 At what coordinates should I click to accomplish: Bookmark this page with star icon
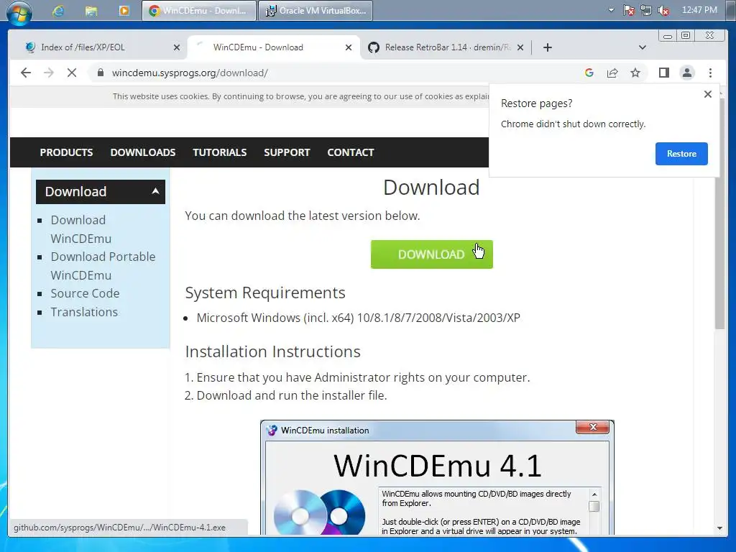(635, 73)
